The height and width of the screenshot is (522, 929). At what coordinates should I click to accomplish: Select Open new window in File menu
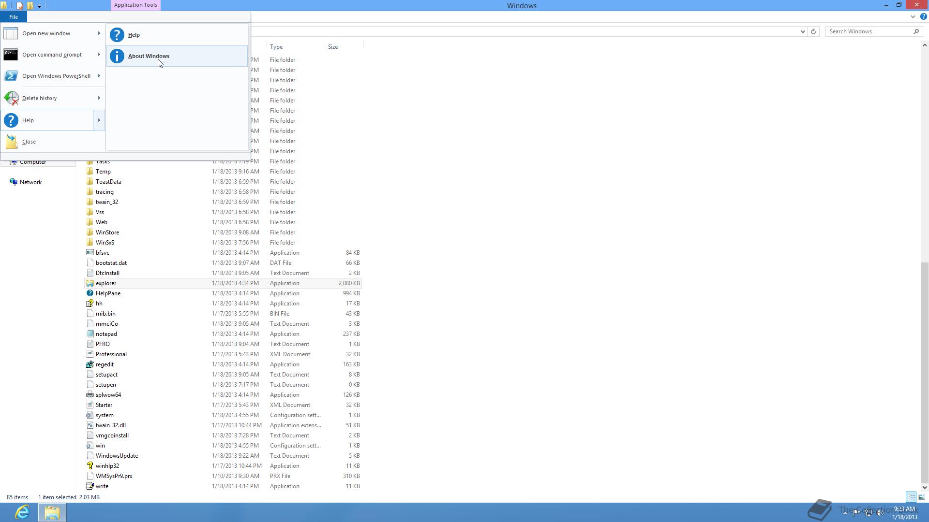click(x=47, y=33)
